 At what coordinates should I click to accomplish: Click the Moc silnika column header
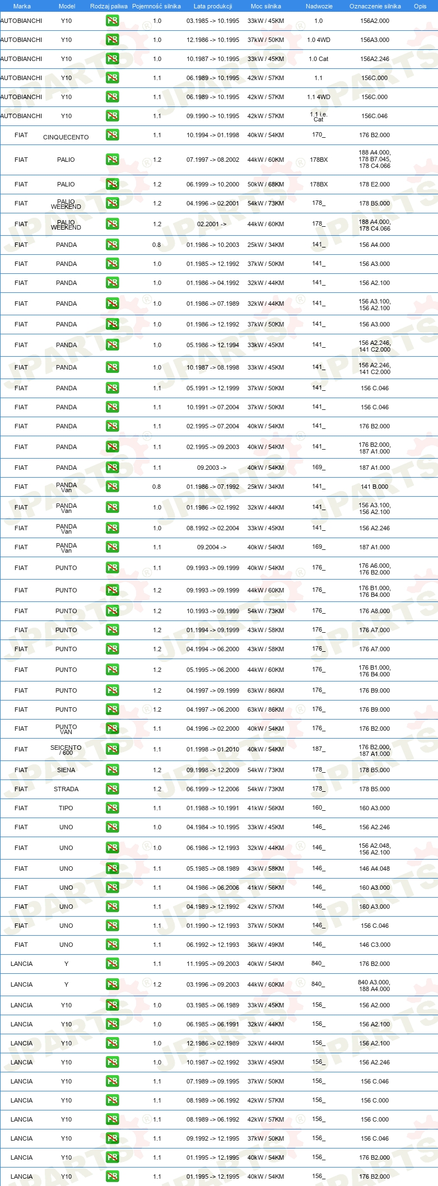coord(266,6)
